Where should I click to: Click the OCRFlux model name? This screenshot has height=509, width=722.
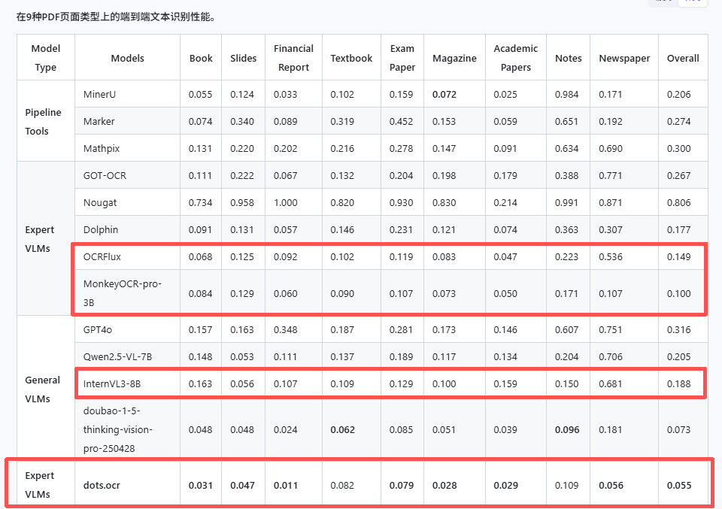[x=102, y=257]
